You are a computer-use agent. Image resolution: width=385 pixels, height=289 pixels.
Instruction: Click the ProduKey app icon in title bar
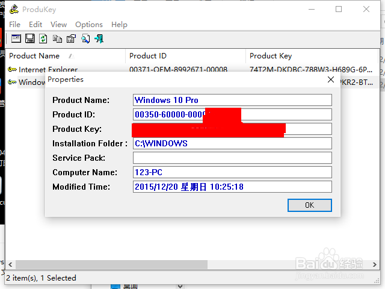(14, 10)
